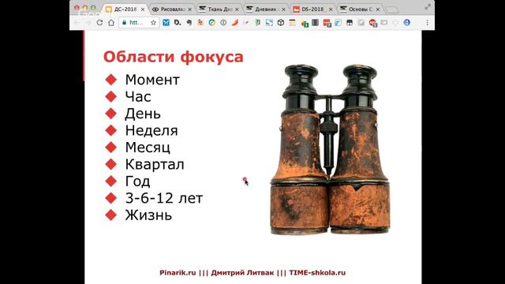Close the Рисовалка tab
Viewport: 505px width, 284px height.
pyautogui.click(x=189, y=9)
